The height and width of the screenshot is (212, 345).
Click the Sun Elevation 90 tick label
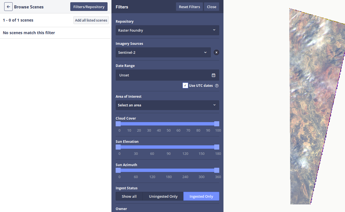coord(169,154)
